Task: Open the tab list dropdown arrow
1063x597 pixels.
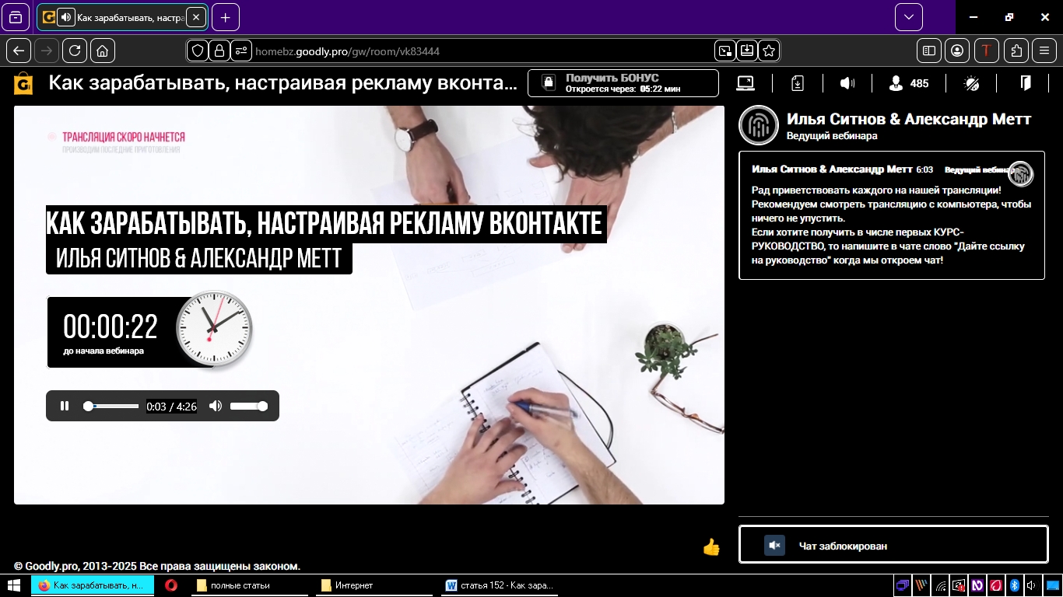Action: click(x=907, y=16)
